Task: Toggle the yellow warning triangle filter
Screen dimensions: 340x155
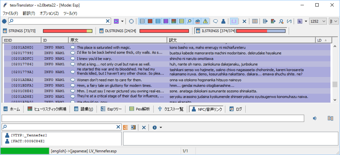Action: (x=205, y=21)
